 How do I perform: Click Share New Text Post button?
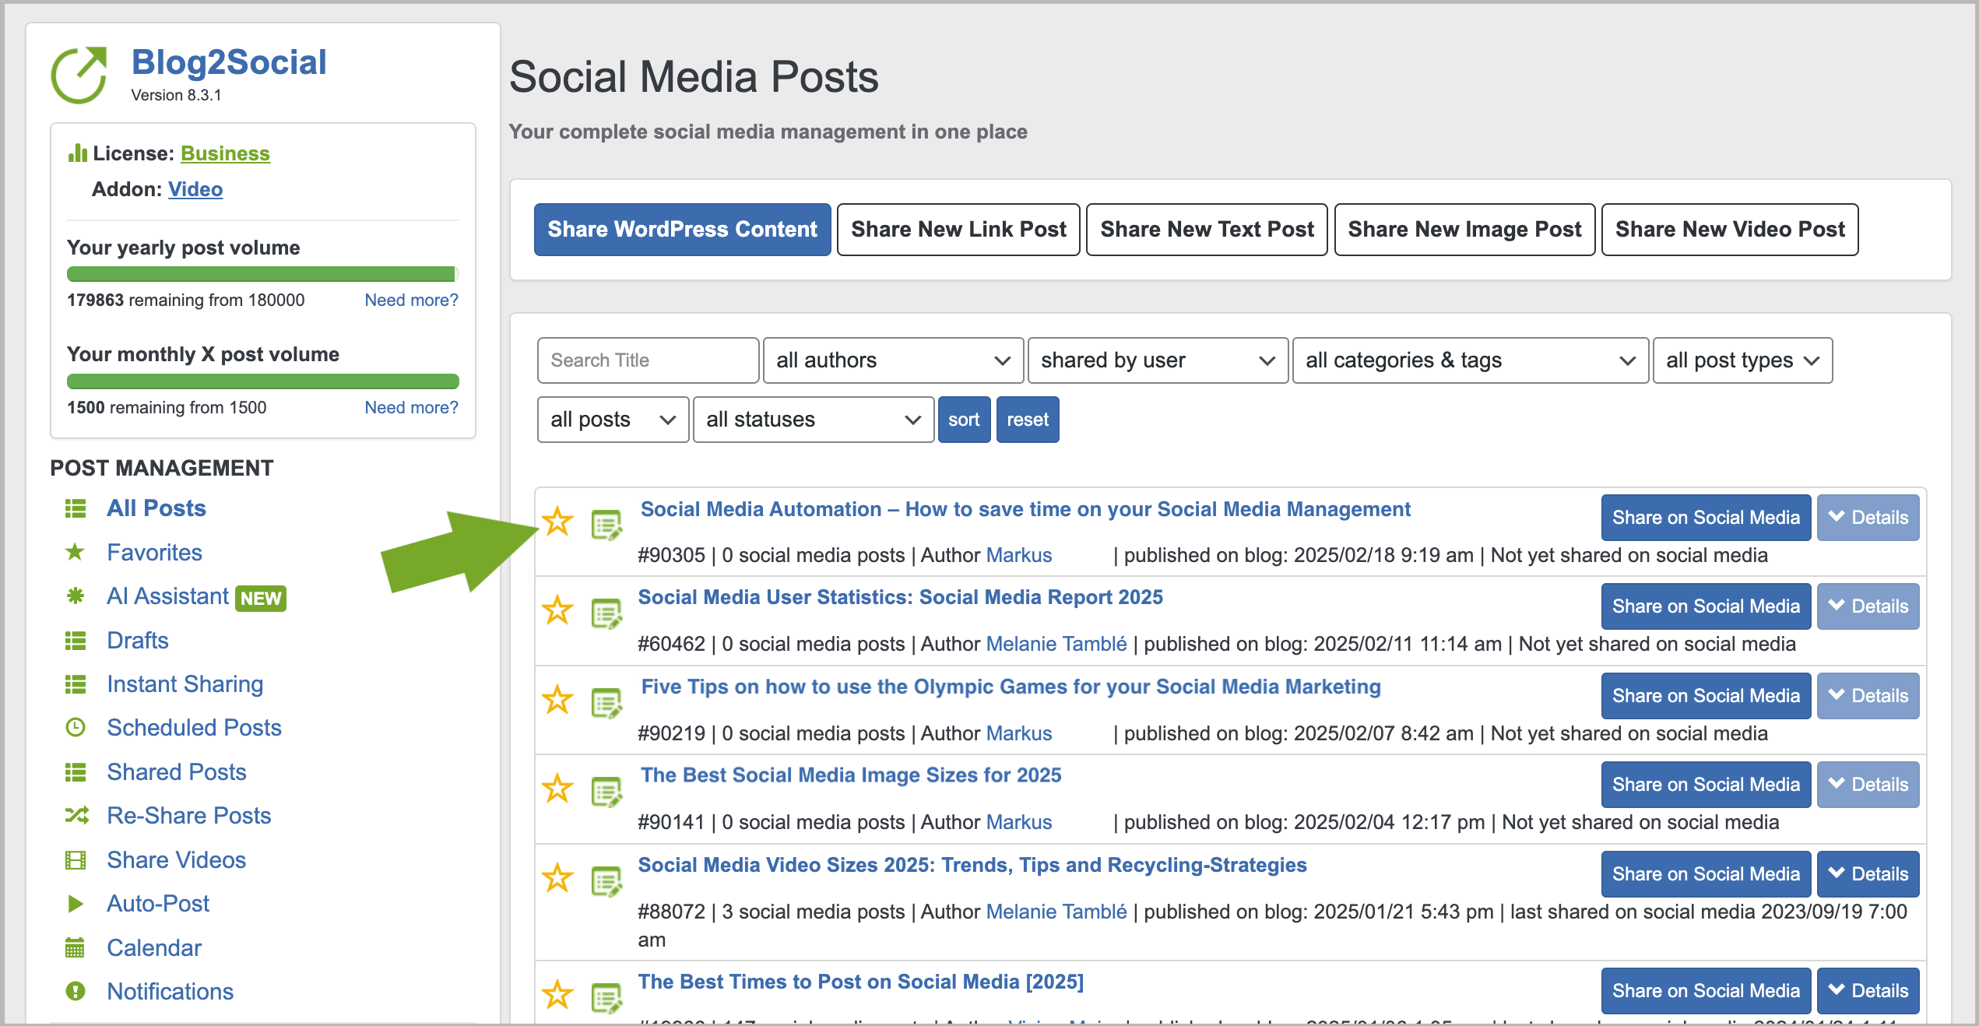click(1207, 230)
